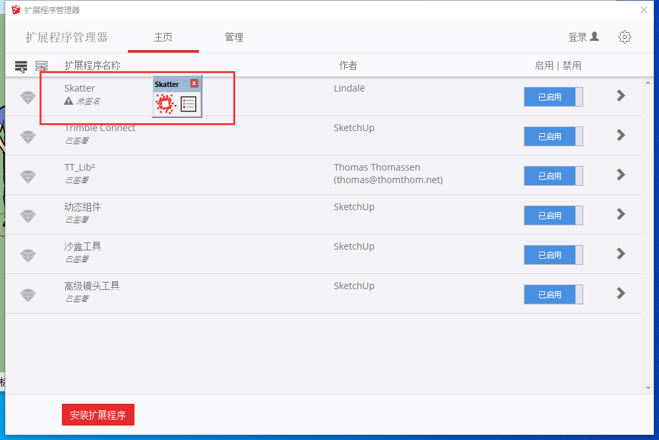Click the 登录 user login icon

[594, 37]
